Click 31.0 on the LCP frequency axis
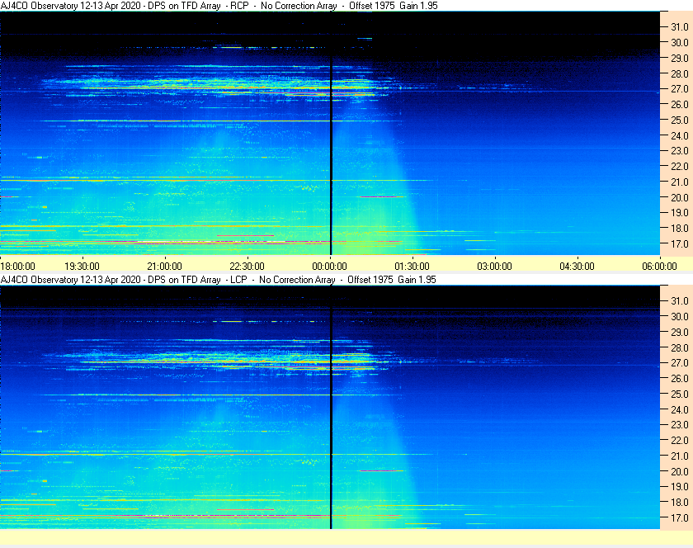The width and height of the screenshot is (693, 548). click(x=680, y=300)
